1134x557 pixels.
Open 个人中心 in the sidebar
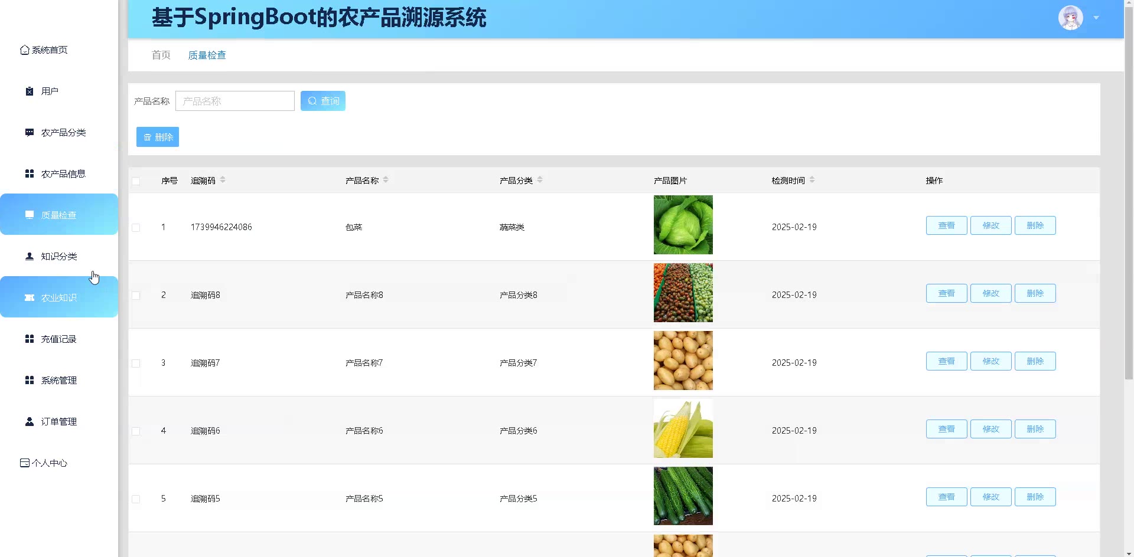click(59, 463)
